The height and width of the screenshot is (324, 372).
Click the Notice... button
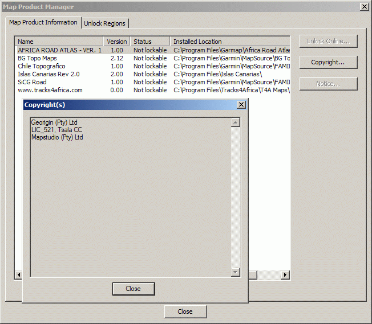point(328,84)
